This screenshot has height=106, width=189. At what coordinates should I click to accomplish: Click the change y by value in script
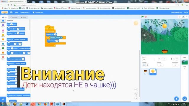click(x=55, y=34)
